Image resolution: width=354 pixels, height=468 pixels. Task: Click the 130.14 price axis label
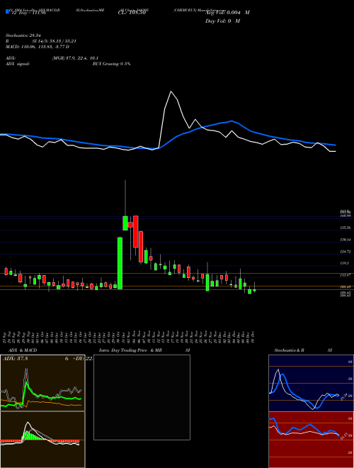pos(346,240)
